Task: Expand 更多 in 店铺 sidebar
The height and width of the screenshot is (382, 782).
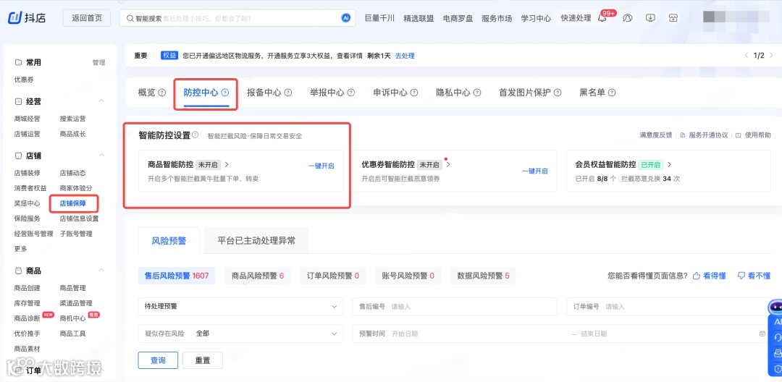Action: [21, 249]
